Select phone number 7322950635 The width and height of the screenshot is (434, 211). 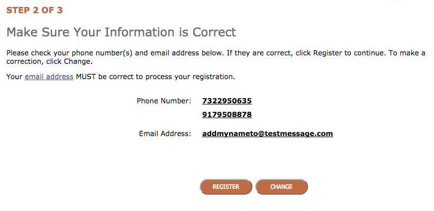[x=227, y=101]
